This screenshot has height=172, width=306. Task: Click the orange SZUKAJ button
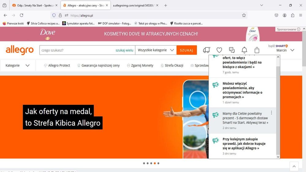click(x=187, y=50)
